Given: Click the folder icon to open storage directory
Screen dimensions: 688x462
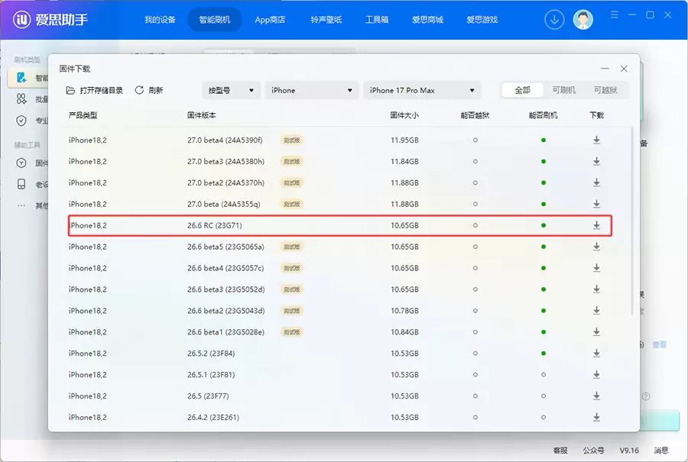Looking at the screenshot, I should (70, 90).
